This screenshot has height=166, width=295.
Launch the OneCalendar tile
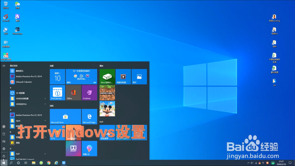coord(58,93)
